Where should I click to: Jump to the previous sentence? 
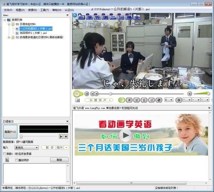[92, 94]
